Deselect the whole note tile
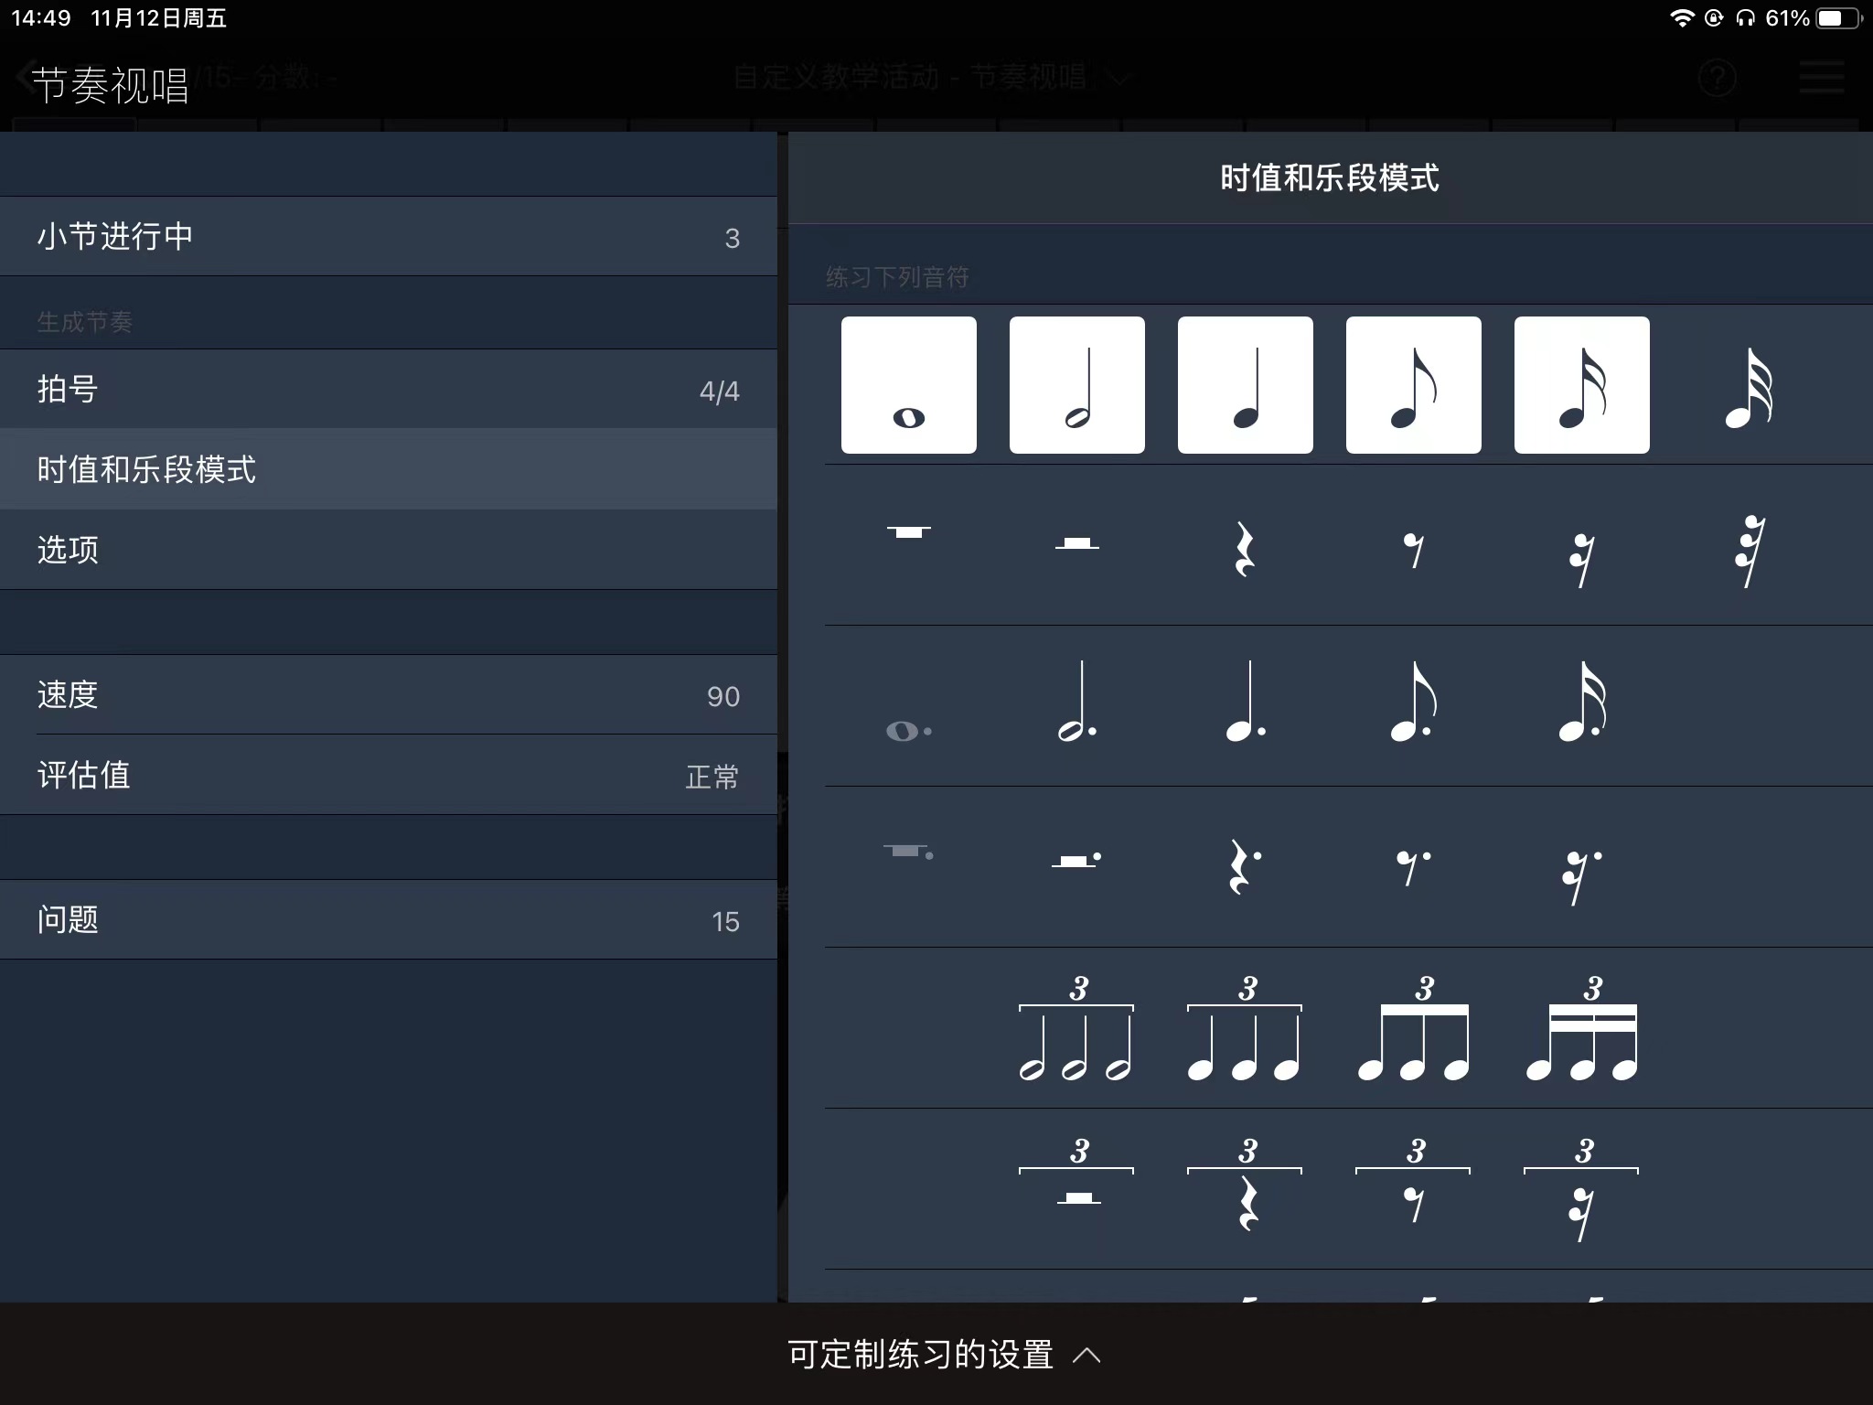The image size is (1873, 1405). [x=908, y=385]
